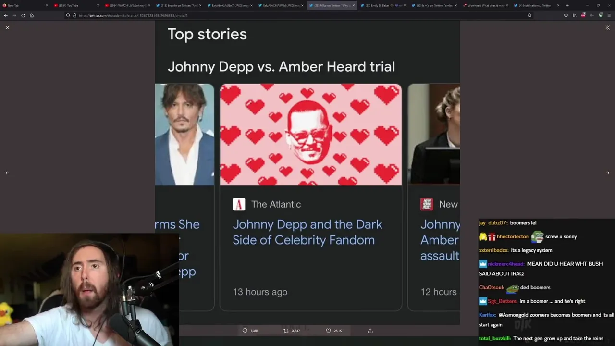Screen dimensions: 615x346
Task: Click chat username jay_dubz07
Action: click(x=493, y=223)
